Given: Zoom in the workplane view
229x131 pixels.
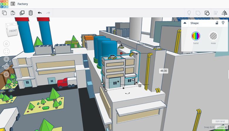Looking at the screenshot, I should (6, 59).
